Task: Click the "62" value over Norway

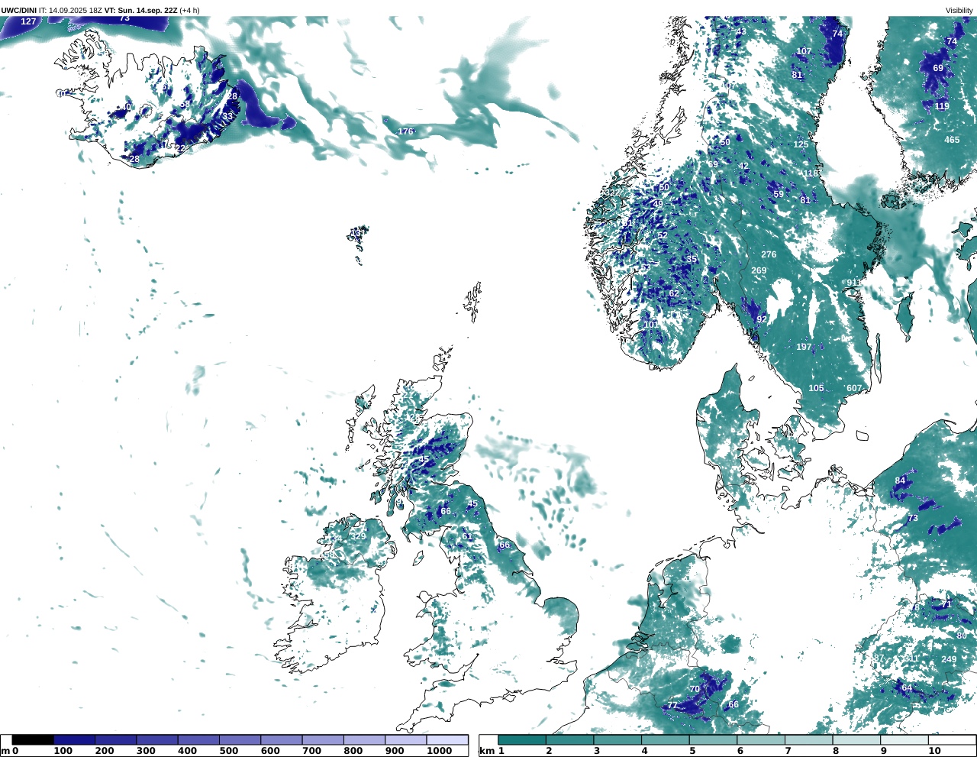Action: (674, 293)
